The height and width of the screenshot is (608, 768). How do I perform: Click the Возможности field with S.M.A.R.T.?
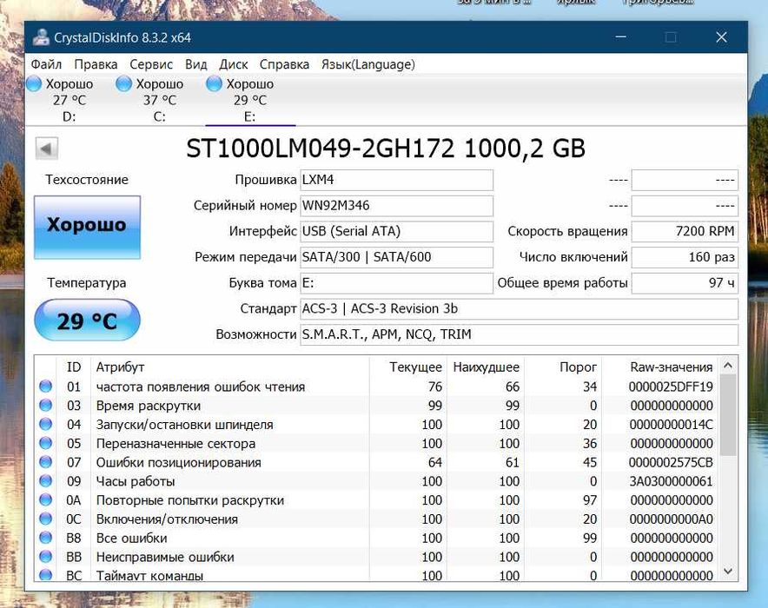point(520,334)
